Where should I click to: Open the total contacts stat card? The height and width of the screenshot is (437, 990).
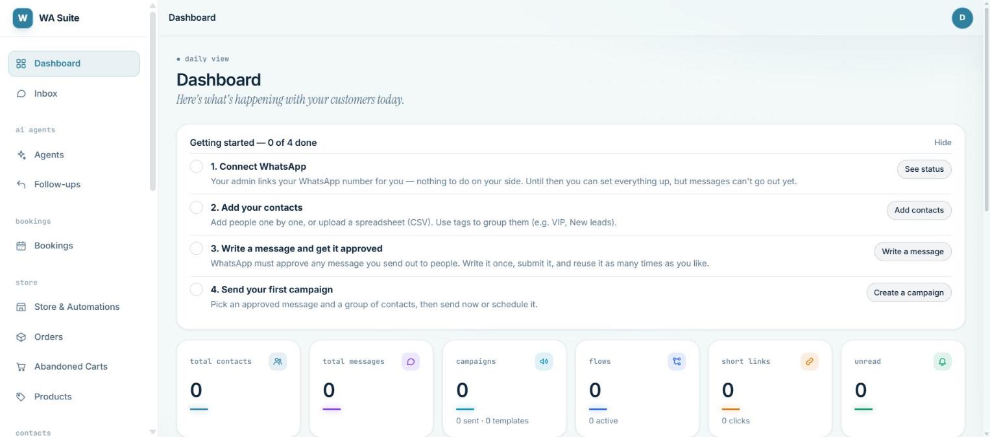pyautogui.click(x=238, y=389)
